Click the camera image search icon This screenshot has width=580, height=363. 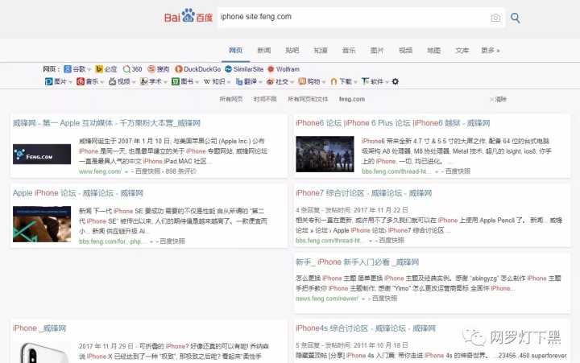pos(495,18)
